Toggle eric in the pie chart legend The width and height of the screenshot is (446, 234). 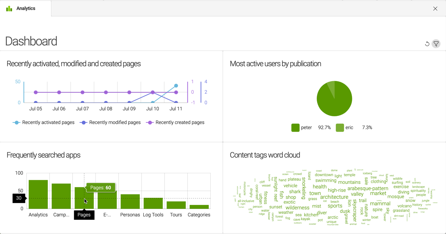pyautogui.click(x=344, y=127)
